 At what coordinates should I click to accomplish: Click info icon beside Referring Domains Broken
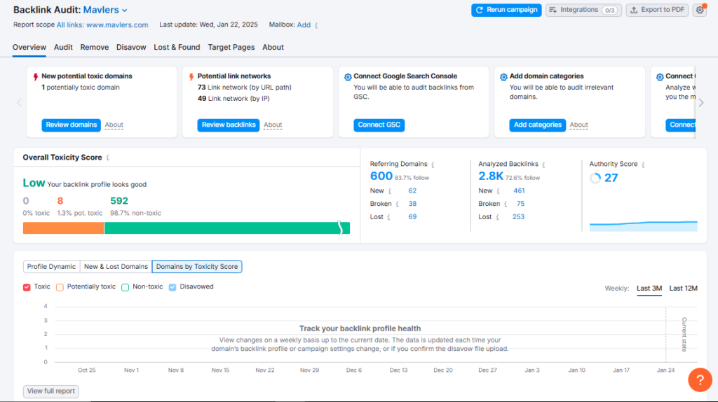click(x=398, y=204)
